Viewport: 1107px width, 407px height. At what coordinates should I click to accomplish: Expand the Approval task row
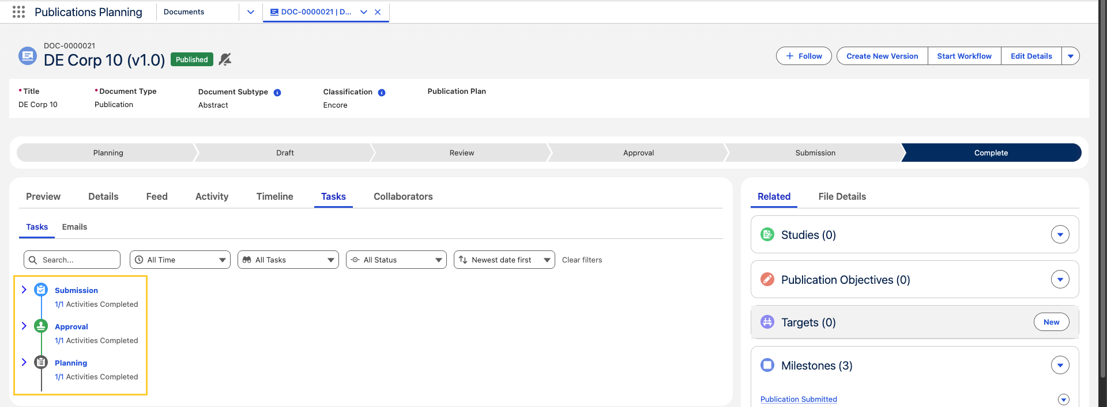coord(24,326)
